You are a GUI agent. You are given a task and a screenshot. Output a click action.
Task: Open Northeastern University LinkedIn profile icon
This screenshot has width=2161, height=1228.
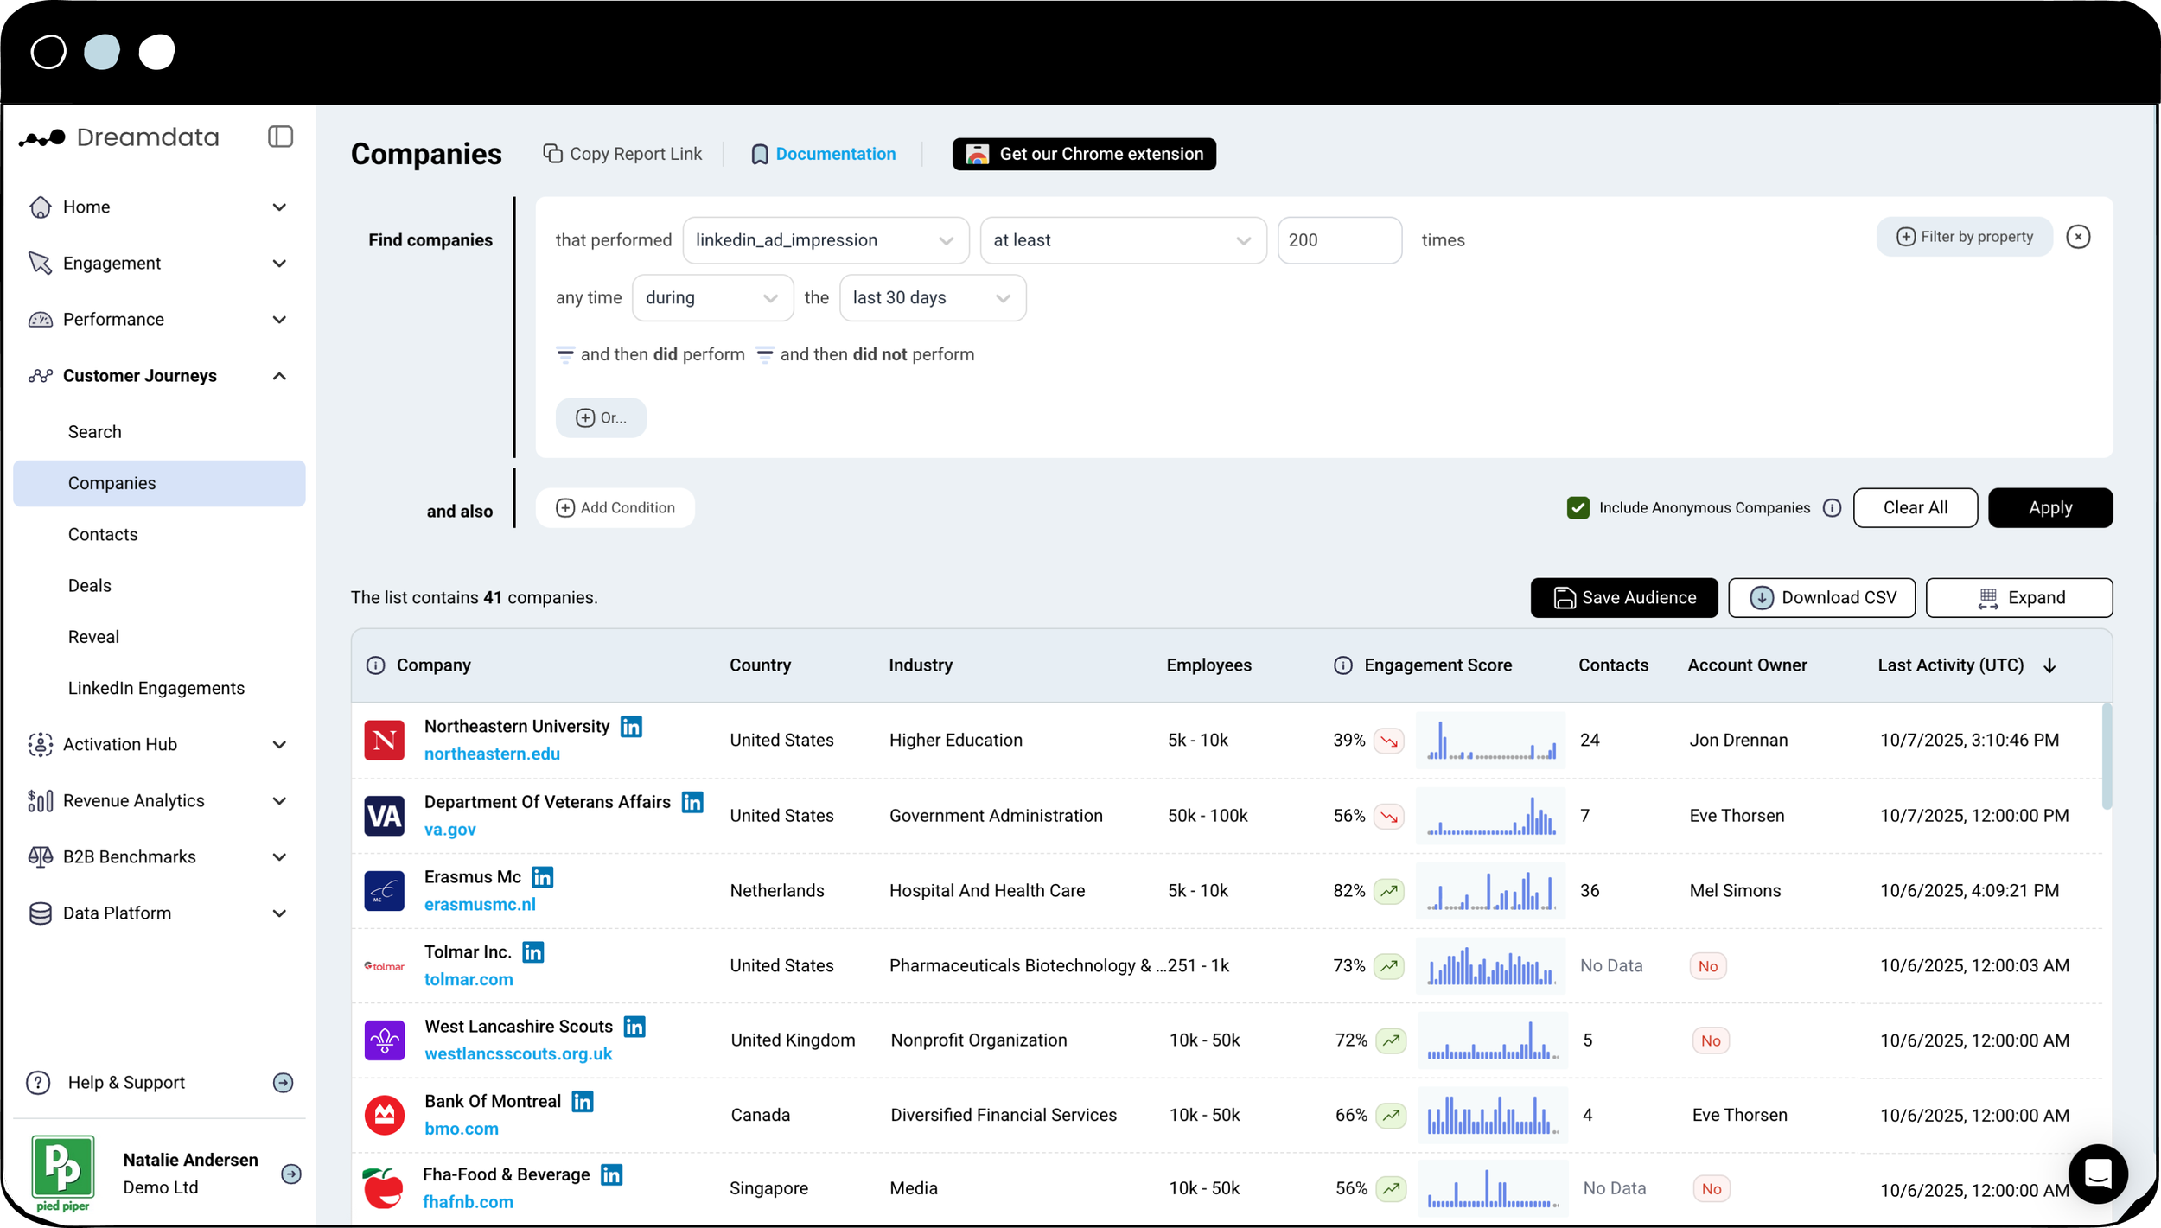click(x=631, y=727)
